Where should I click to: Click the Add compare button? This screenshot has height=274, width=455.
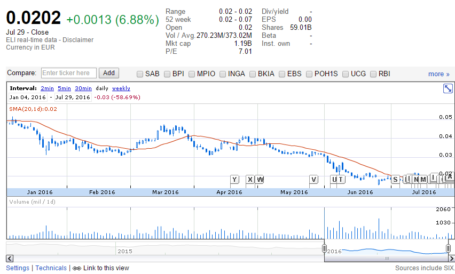tap(109, 73)
